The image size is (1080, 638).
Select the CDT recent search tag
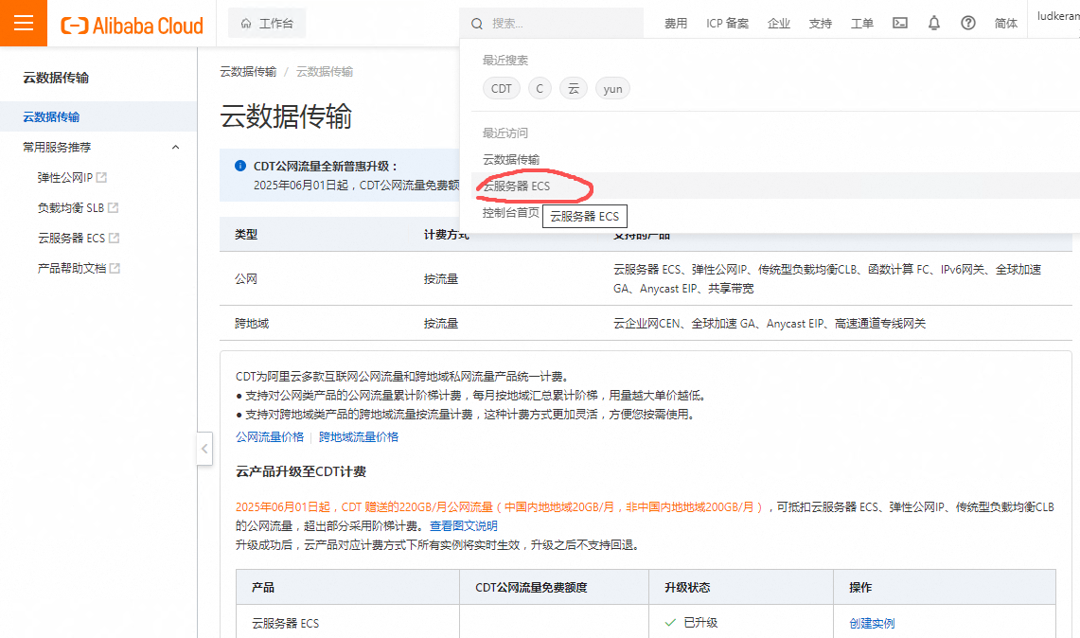point(502,89)
